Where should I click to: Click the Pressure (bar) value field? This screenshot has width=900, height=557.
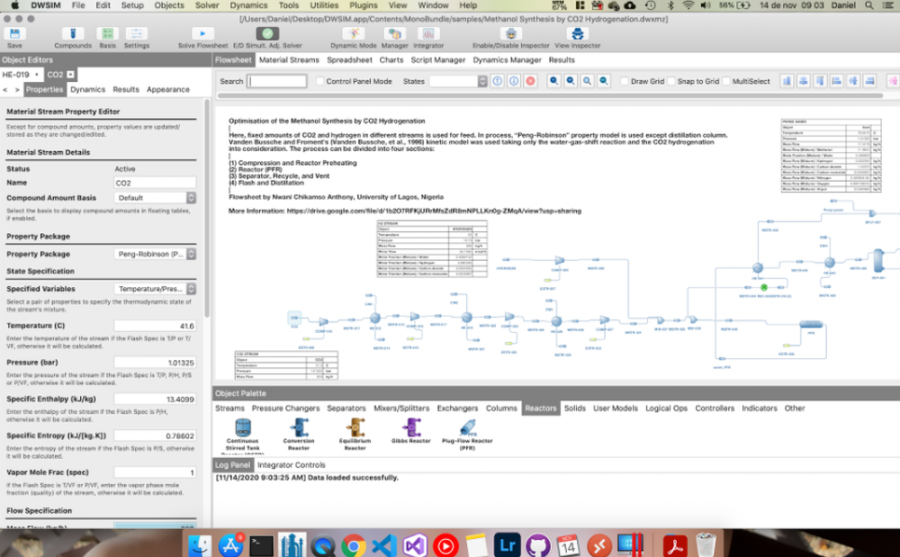155,363
